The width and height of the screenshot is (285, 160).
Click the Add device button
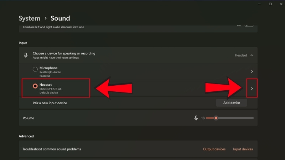(x=232, y=103)
